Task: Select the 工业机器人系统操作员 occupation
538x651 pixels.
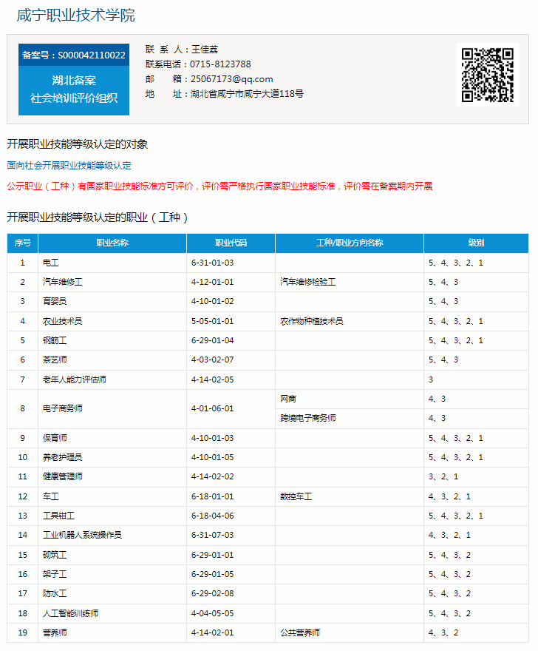Action: 82,535
